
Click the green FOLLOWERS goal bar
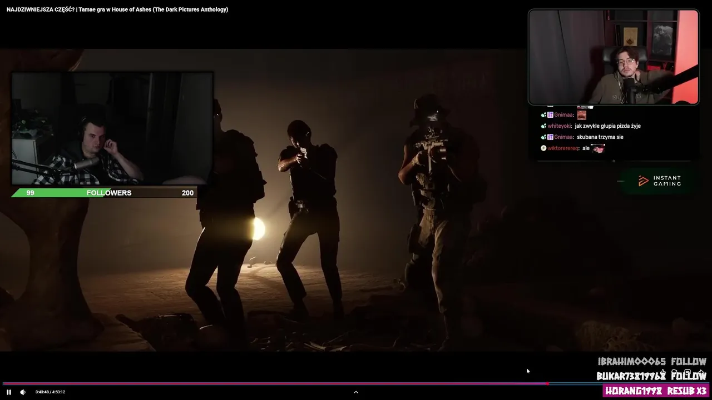(x=104, y=193)
